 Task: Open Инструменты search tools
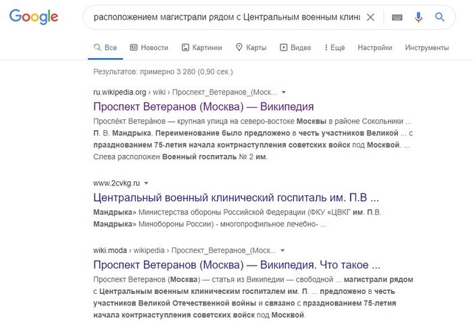426,48
